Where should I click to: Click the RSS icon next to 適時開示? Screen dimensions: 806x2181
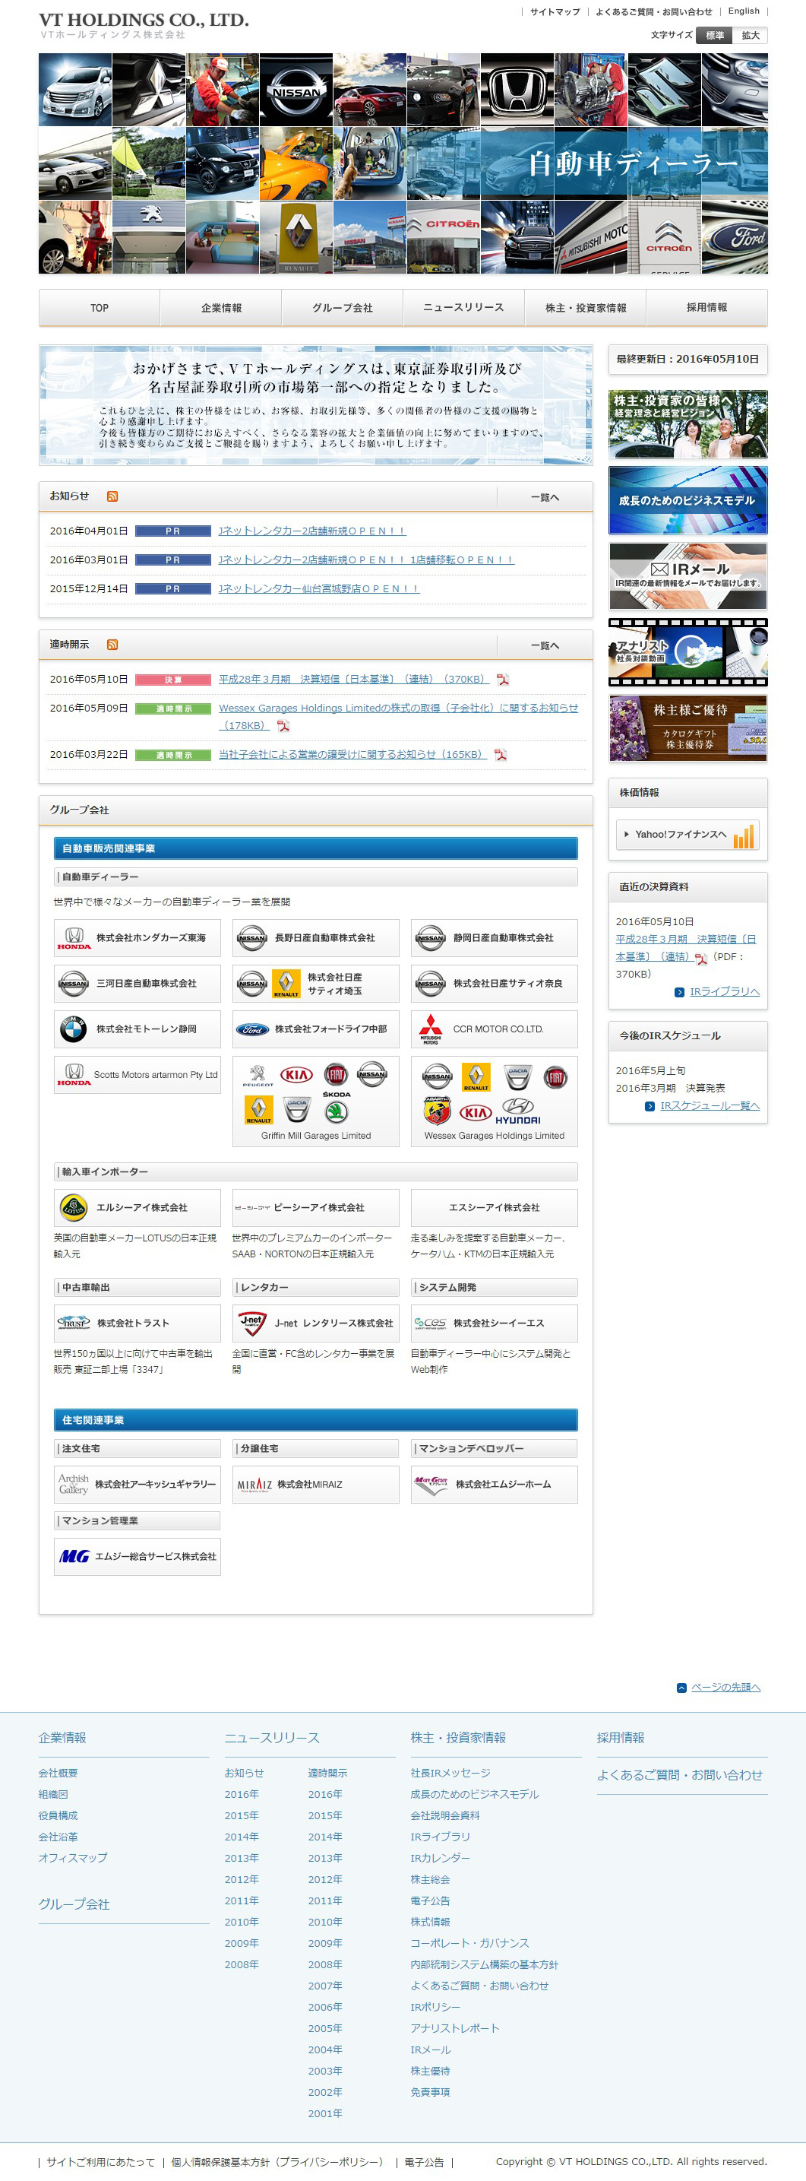coord(112,645)
